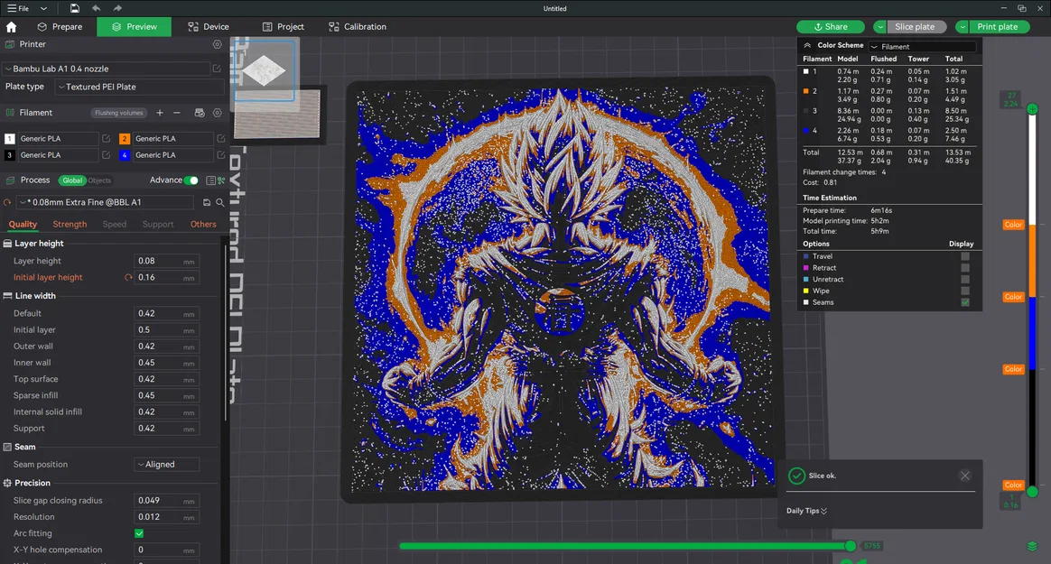Remove a filament using the minus icon
The image size is (1051, 564).
177,113
